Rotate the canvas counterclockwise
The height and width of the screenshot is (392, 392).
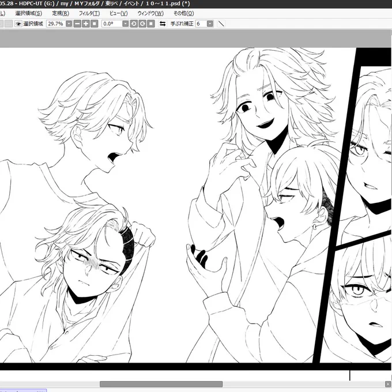pyautogui.click(x=134, y=24)
